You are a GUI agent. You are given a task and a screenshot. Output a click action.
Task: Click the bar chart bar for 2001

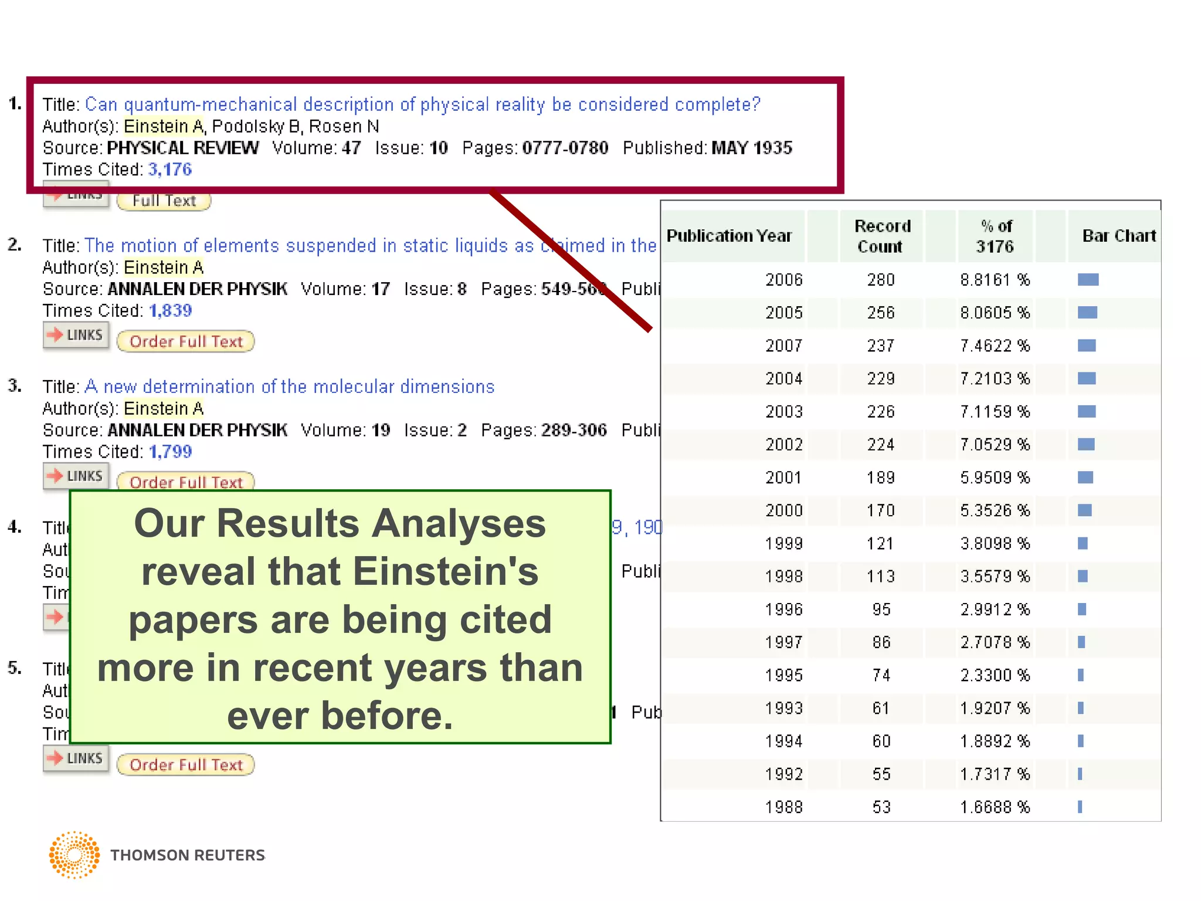[x=1085, y=477]
